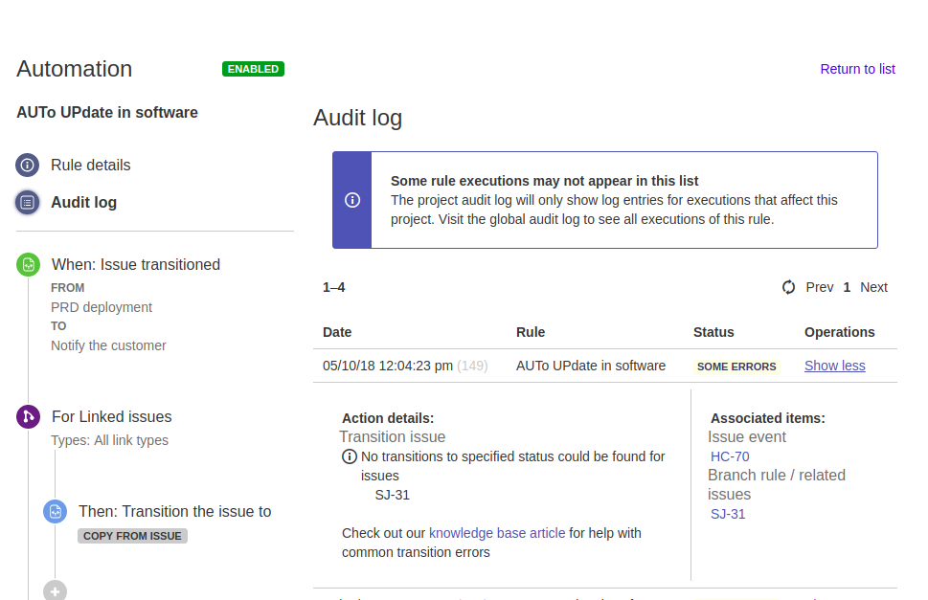This screenshot has height=600, width=928.
Task: Open Rule details in sidebar
Action: (x=91, y=165)
